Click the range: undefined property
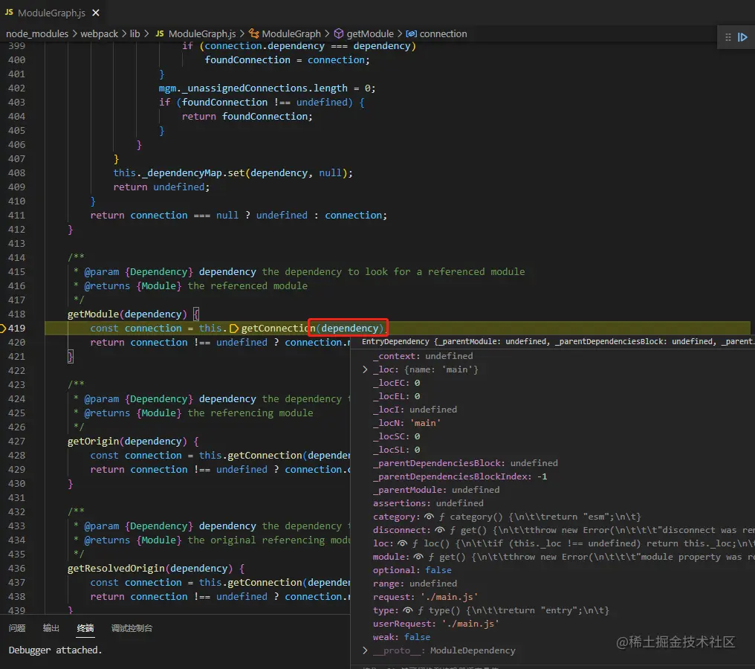 pos(415,584)
